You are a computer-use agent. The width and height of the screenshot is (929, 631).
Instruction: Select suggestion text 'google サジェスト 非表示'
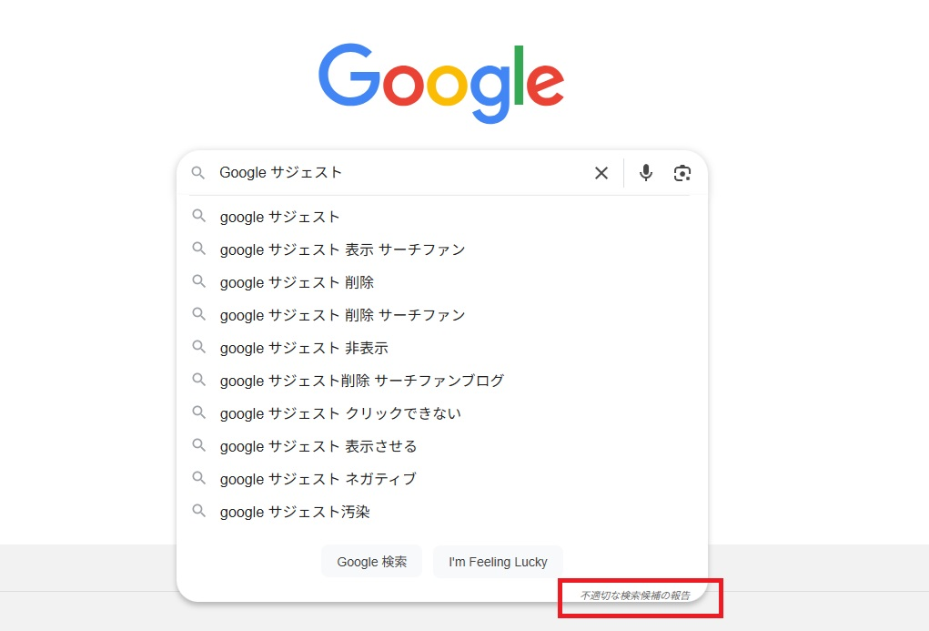pyautogui.click(x=304, y=348)
